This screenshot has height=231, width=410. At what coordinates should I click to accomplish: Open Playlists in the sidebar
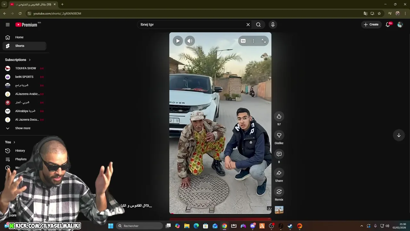(x=24, y=159)
